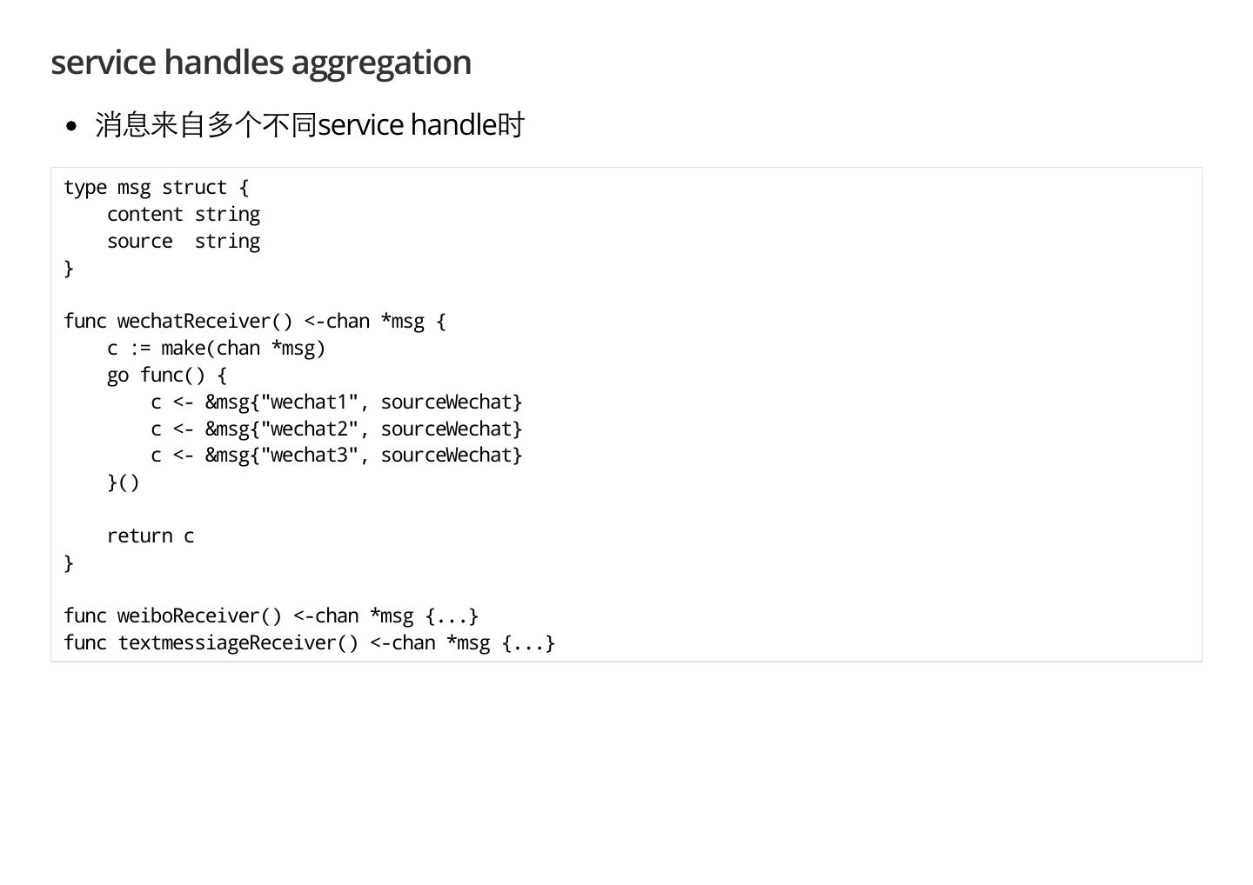
Task: Click the "service handles aggregation" slide heading
Action: click(261, 63)
